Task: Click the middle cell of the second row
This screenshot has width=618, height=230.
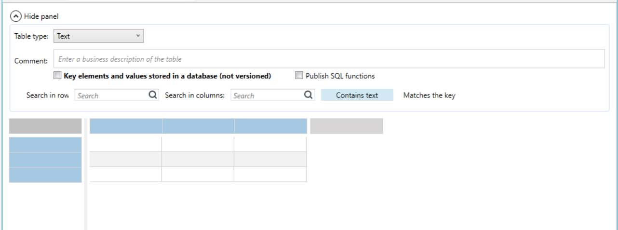Action: pos(198,160)
